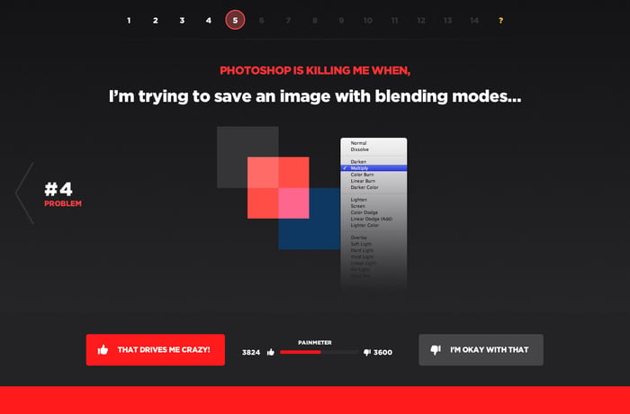
Task: Jump to dimmed page 11
Action: 394,21
